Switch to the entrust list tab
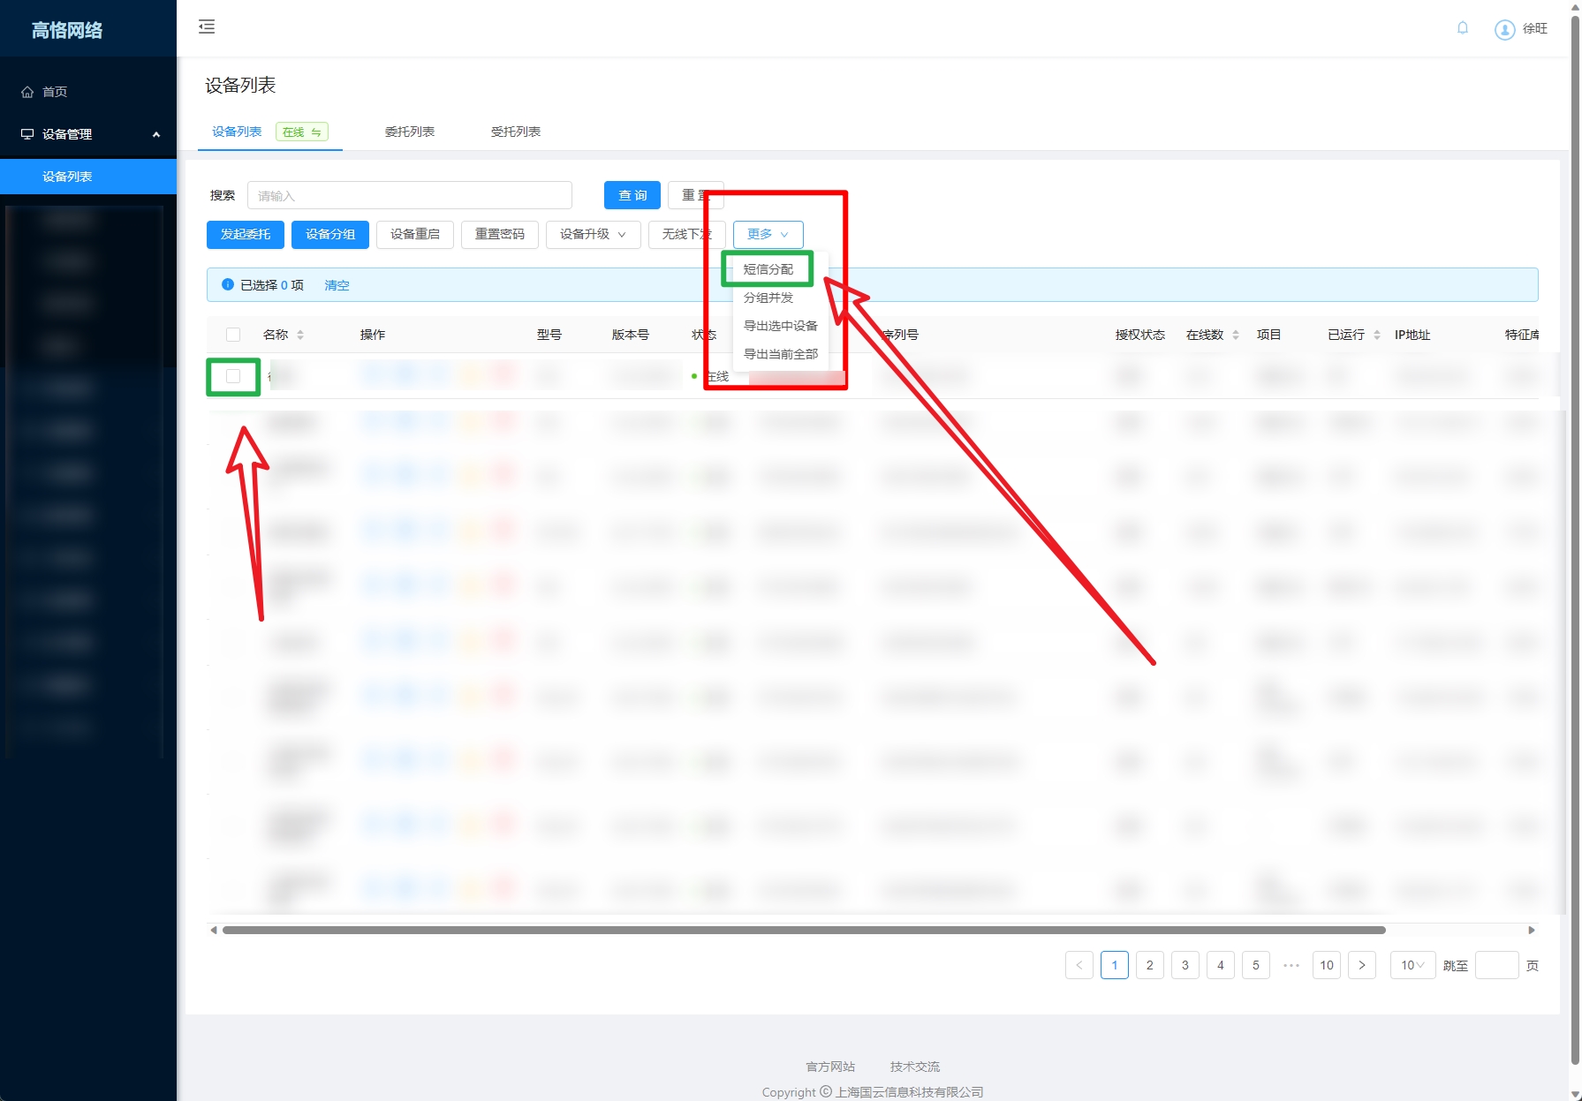 pyautogui.click(x=409, y=132)
